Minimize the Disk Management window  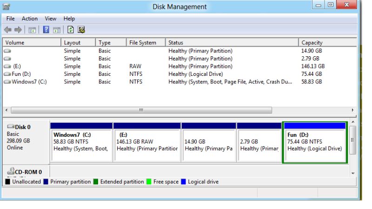[319, 5]
